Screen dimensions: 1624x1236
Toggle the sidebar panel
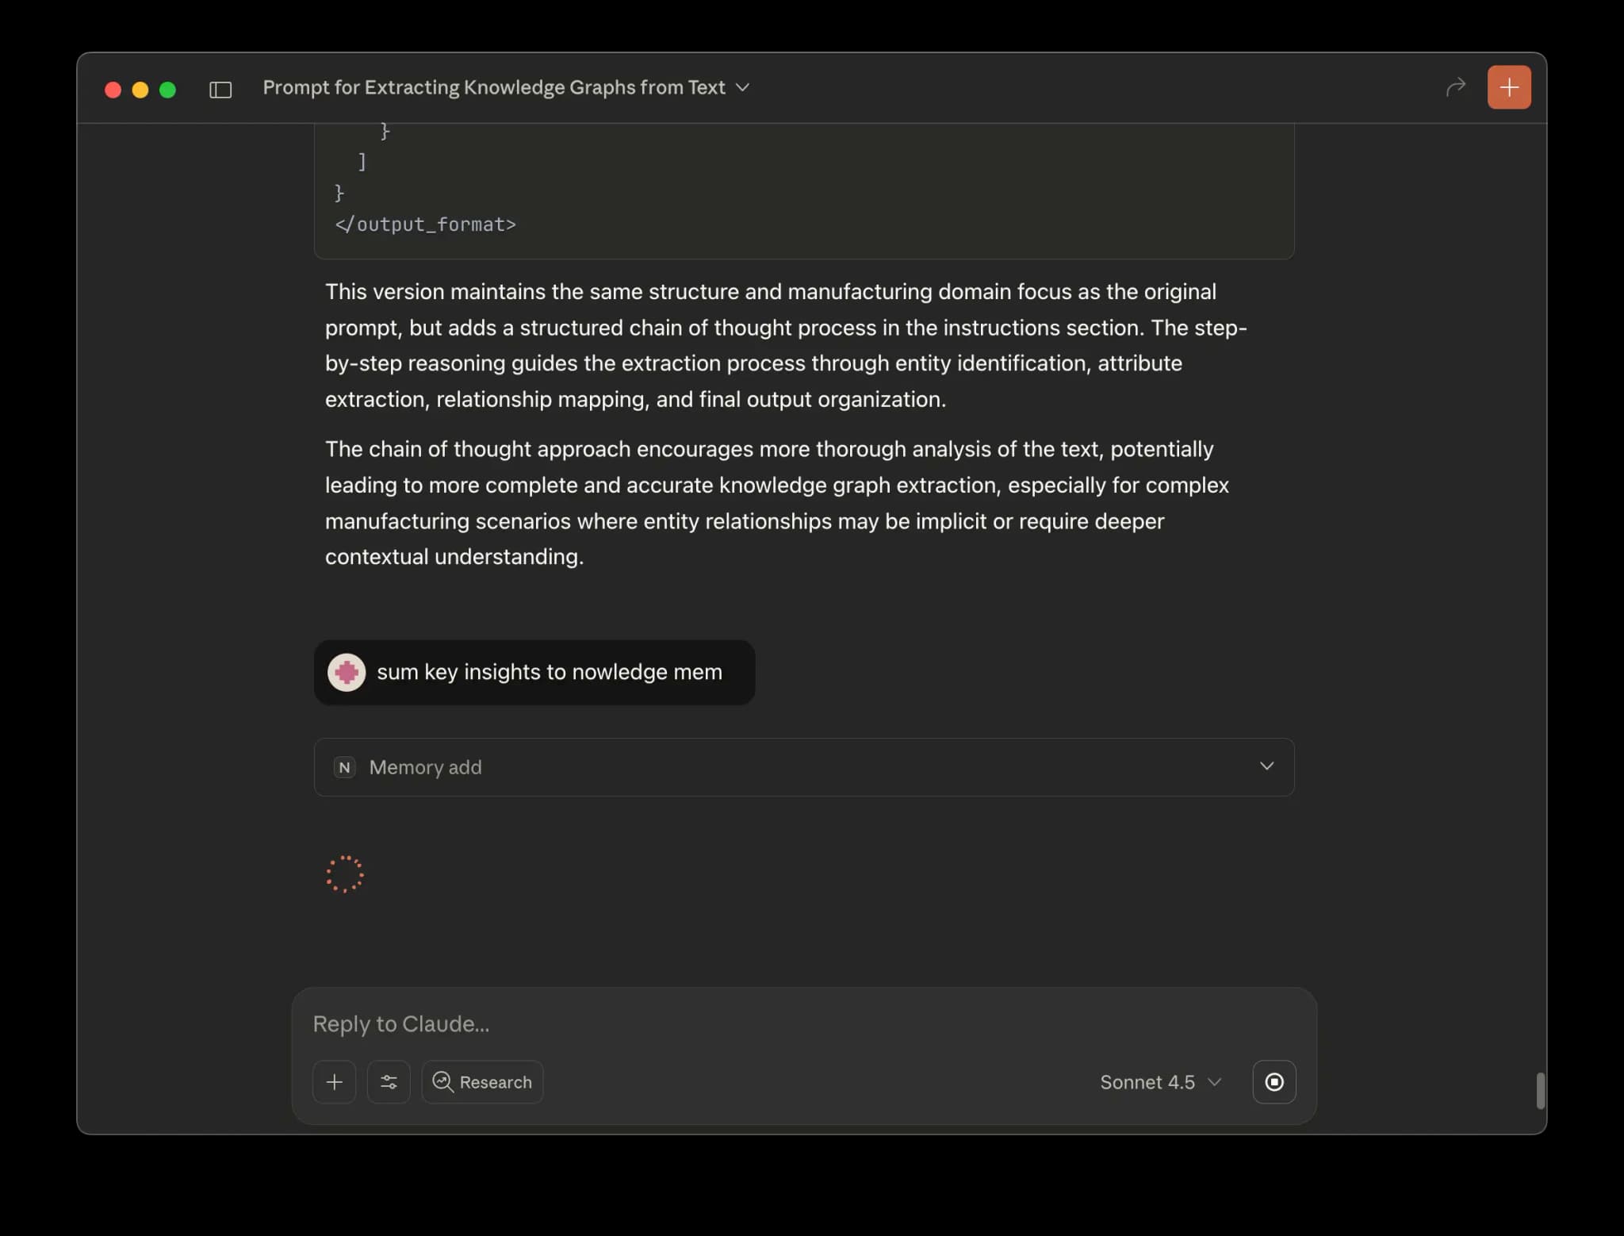[220, 90]
